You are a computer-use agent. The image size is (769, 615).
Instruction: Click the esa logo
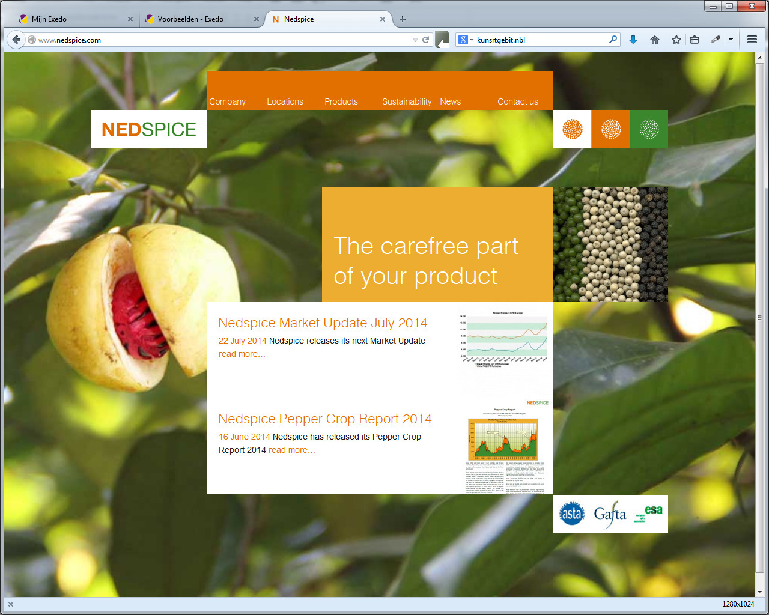[648, 513]
